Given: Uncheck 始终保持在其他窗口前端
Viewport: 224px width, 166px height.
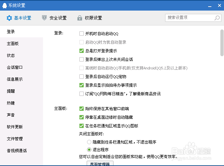Looking at the screenshot, I should point(81,108).
